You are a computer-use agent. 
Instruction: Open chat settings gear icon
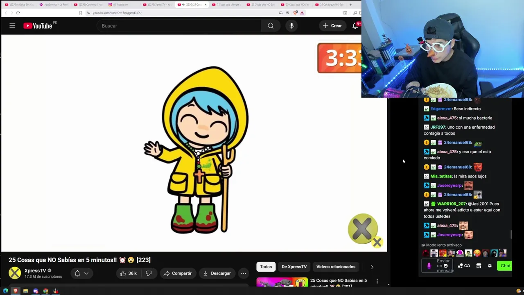pyautogui.click(x=490, y=266)
